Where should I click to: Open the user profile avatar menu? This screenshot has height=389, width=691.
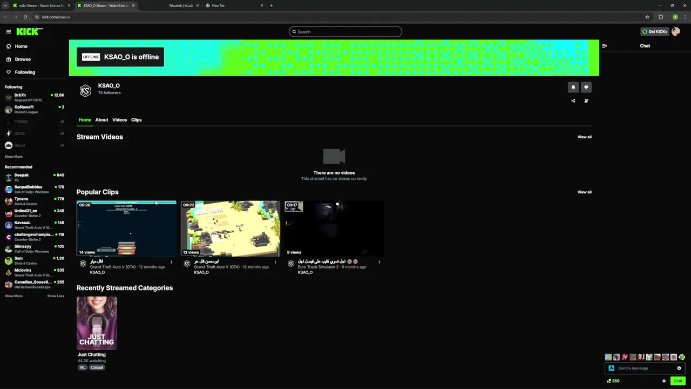[675, 32]
